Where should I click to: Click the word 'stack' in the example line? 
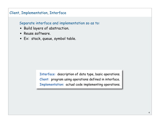pyautogui.click(x=36, y=39)
